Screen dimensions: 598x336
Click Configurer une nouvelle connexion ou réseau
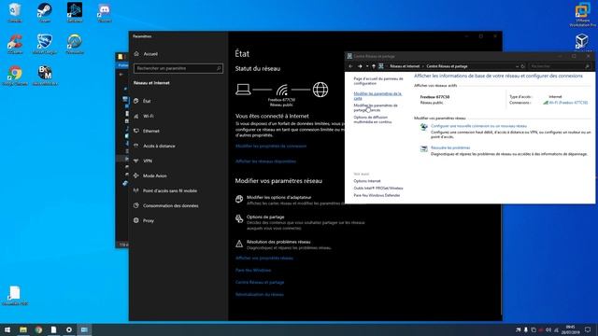pyautogui.click(x=478, y=126)
